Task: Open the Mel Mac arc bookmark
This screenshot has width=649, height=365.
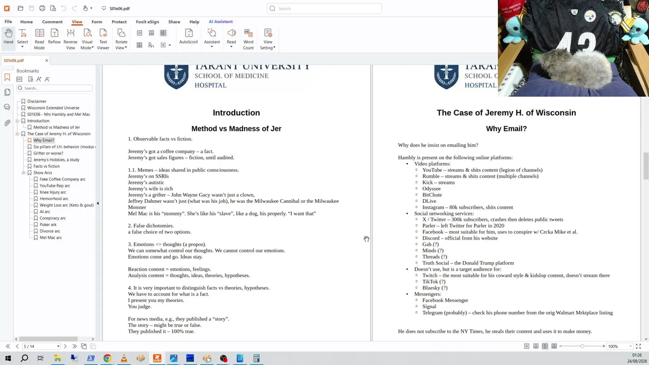Action: [51, 237]
